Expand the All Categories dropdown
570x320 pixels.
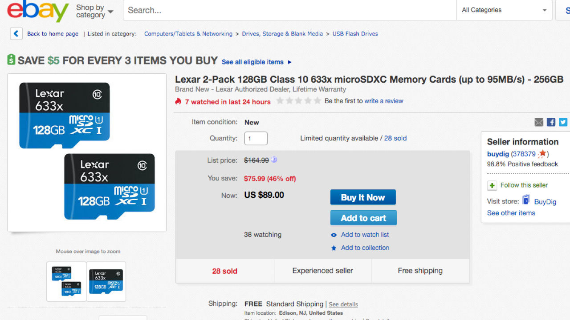(504, 10)
